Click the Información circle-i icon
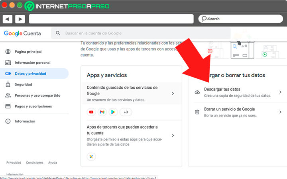This screenshot has width=287, height=179. click(8, 121)
